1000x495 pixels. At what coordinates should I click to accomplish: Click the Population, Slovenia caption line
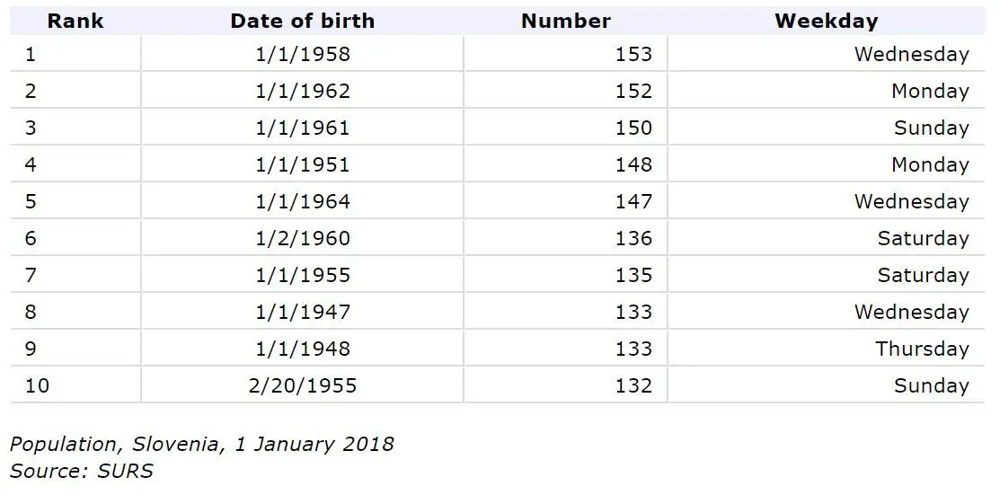click(201, 443)
